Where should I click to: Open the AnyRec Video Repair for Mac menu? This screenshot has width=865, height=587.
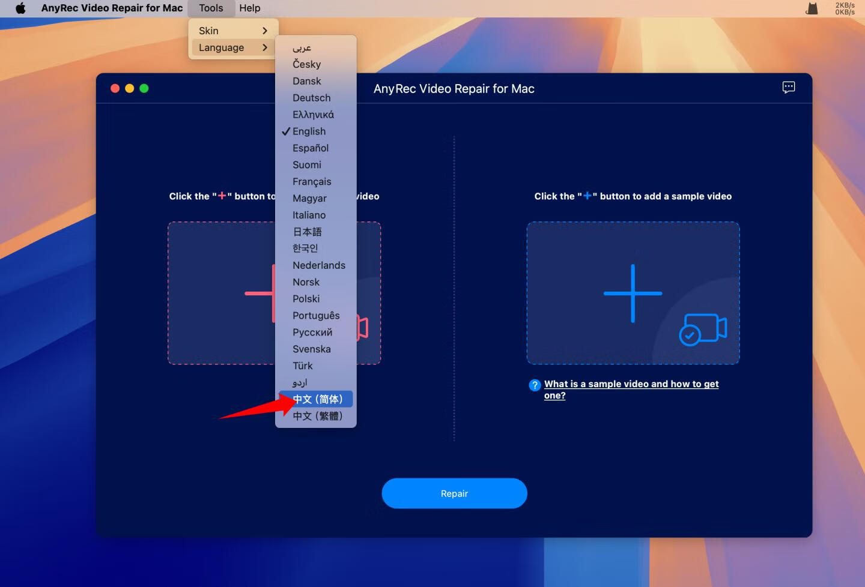pyautogui.click(x=112, y=8)
